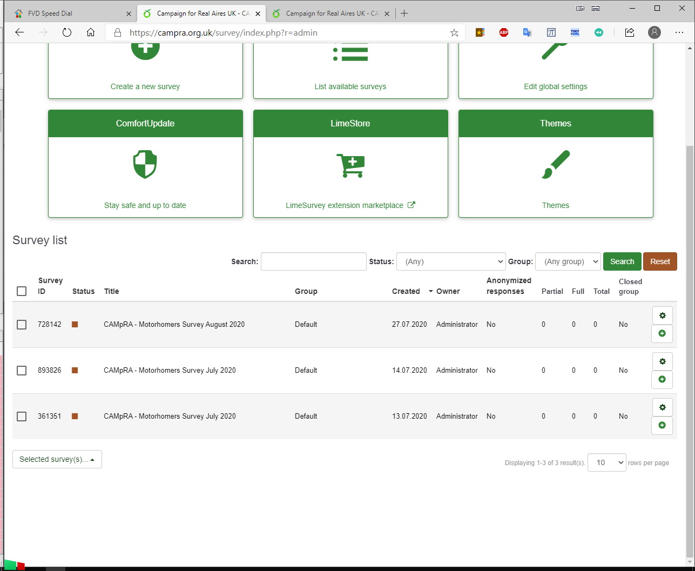Expand the Group filter dropdown
Screen dimensions: 695x571
tap(567, 261)
